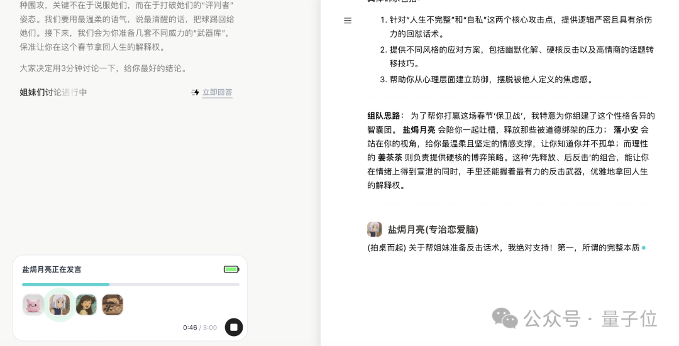
Task: Click list item one about 人生不完整
Action: (x=516, y=26)
